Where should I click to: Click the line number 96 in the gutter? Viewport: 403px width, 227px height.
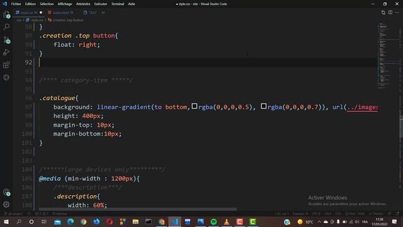tap(28, 98)
